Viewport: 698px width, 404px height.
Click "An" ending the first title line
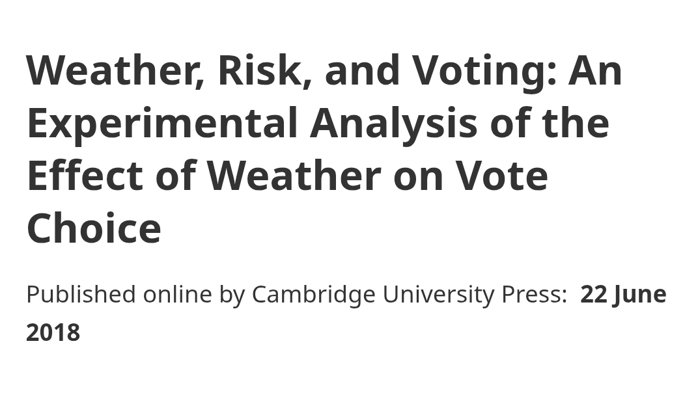point(595,70)
